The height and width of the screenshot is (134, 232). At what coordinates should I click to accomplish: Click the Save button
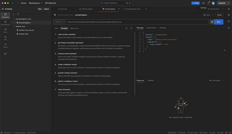tap(207, 15)
